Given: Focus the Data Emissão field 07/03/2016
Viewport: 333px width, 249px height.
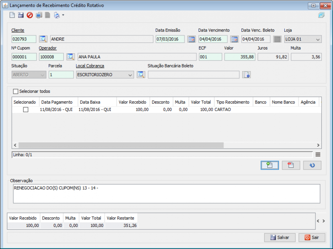Looking at the screenshot, I should pos(170,39).
